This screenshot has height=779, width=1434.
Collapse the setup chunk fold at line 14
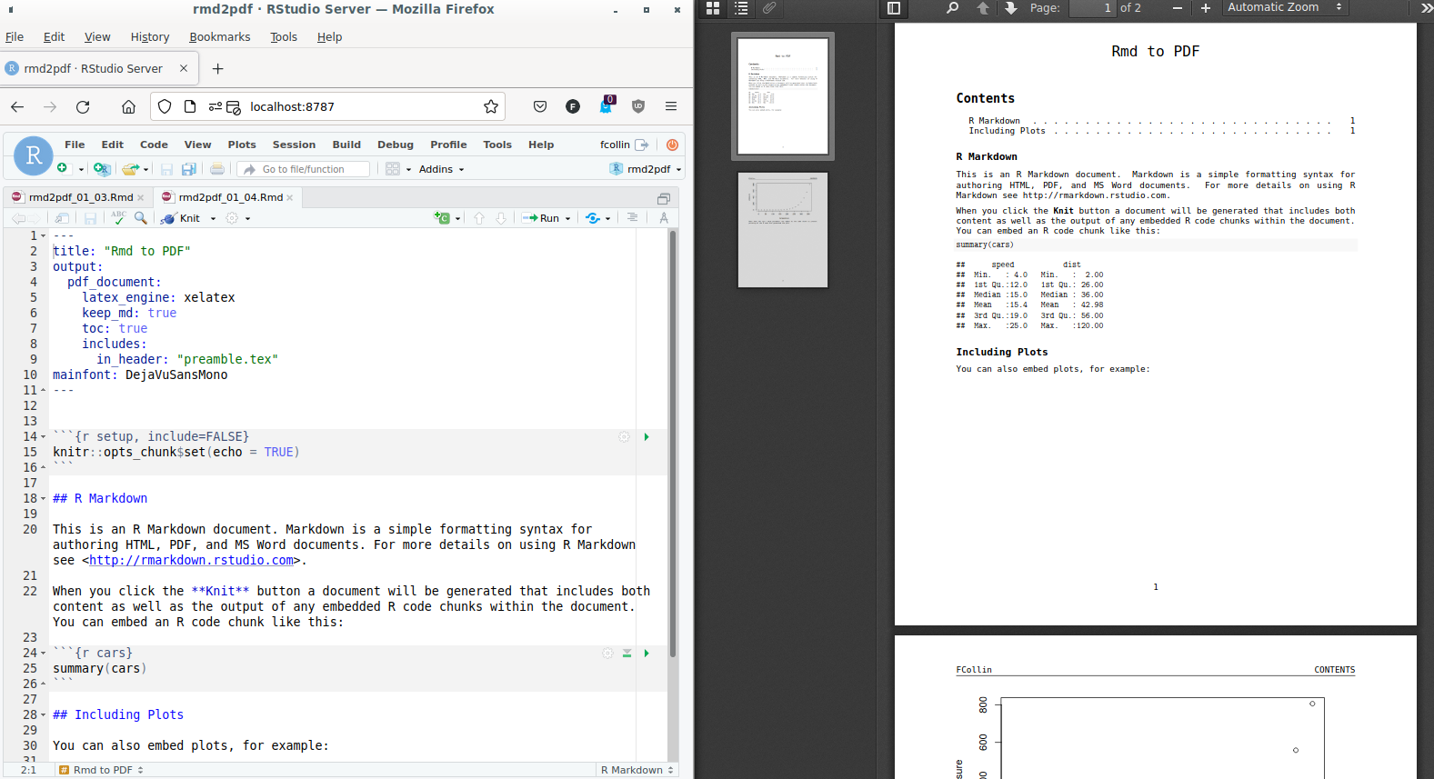44,437
